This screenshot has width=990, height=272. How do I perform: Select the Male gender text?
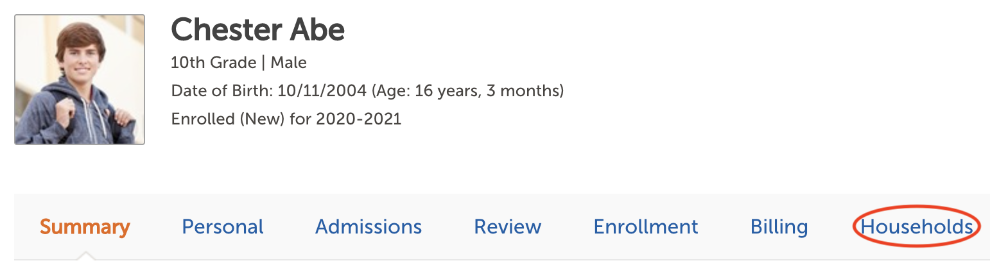click(x=289, y=63)
